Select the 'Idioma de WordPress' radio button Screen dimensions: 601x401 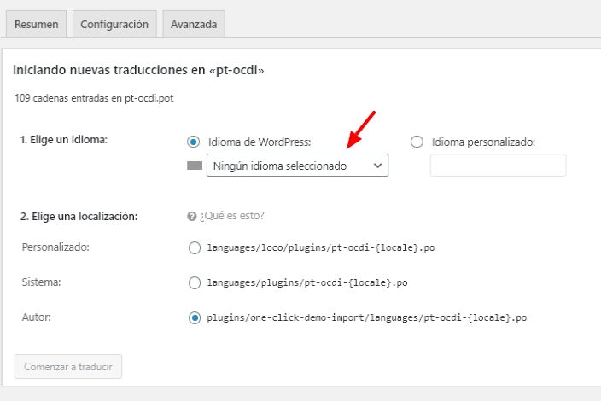click(194, 142)
